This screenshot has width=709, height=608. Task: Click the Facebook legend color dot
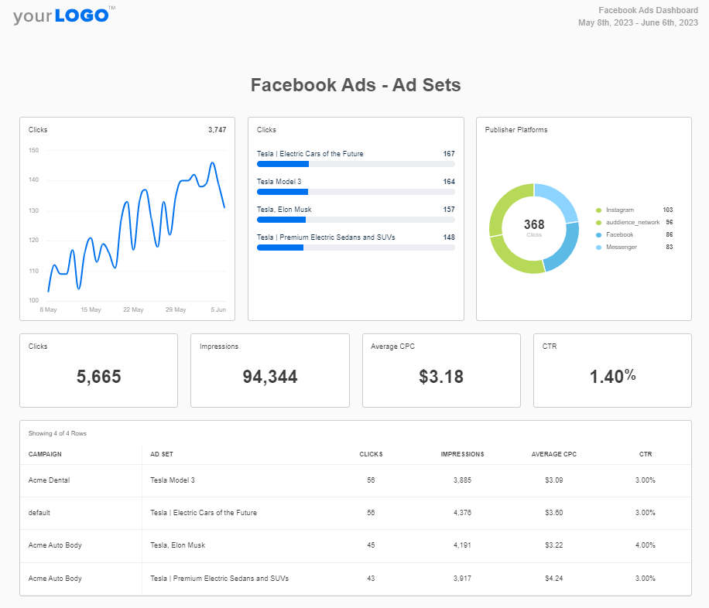598,235
